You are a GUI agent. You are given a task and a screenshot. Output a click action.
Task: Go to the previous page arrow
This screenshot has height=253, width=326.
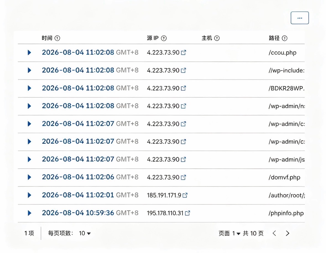(x=275, y=233)
